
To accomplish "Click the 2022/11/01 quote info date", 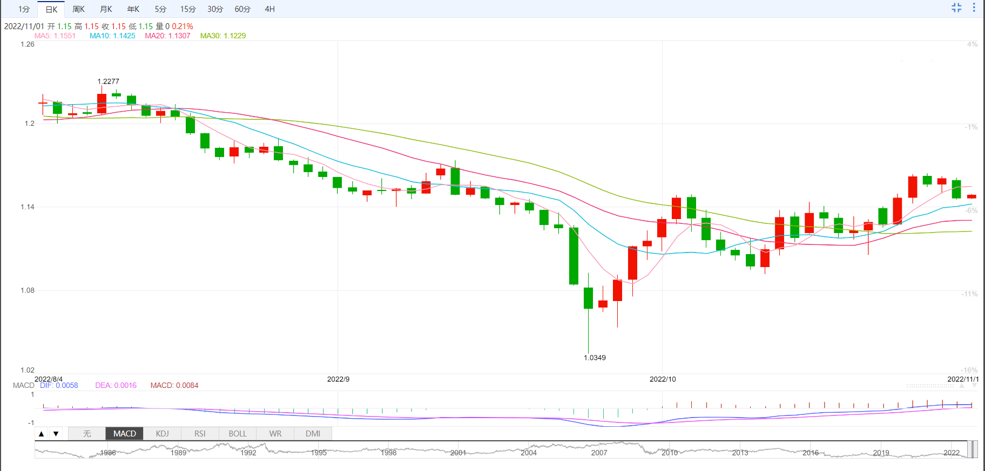I will [x=24, y=26].
